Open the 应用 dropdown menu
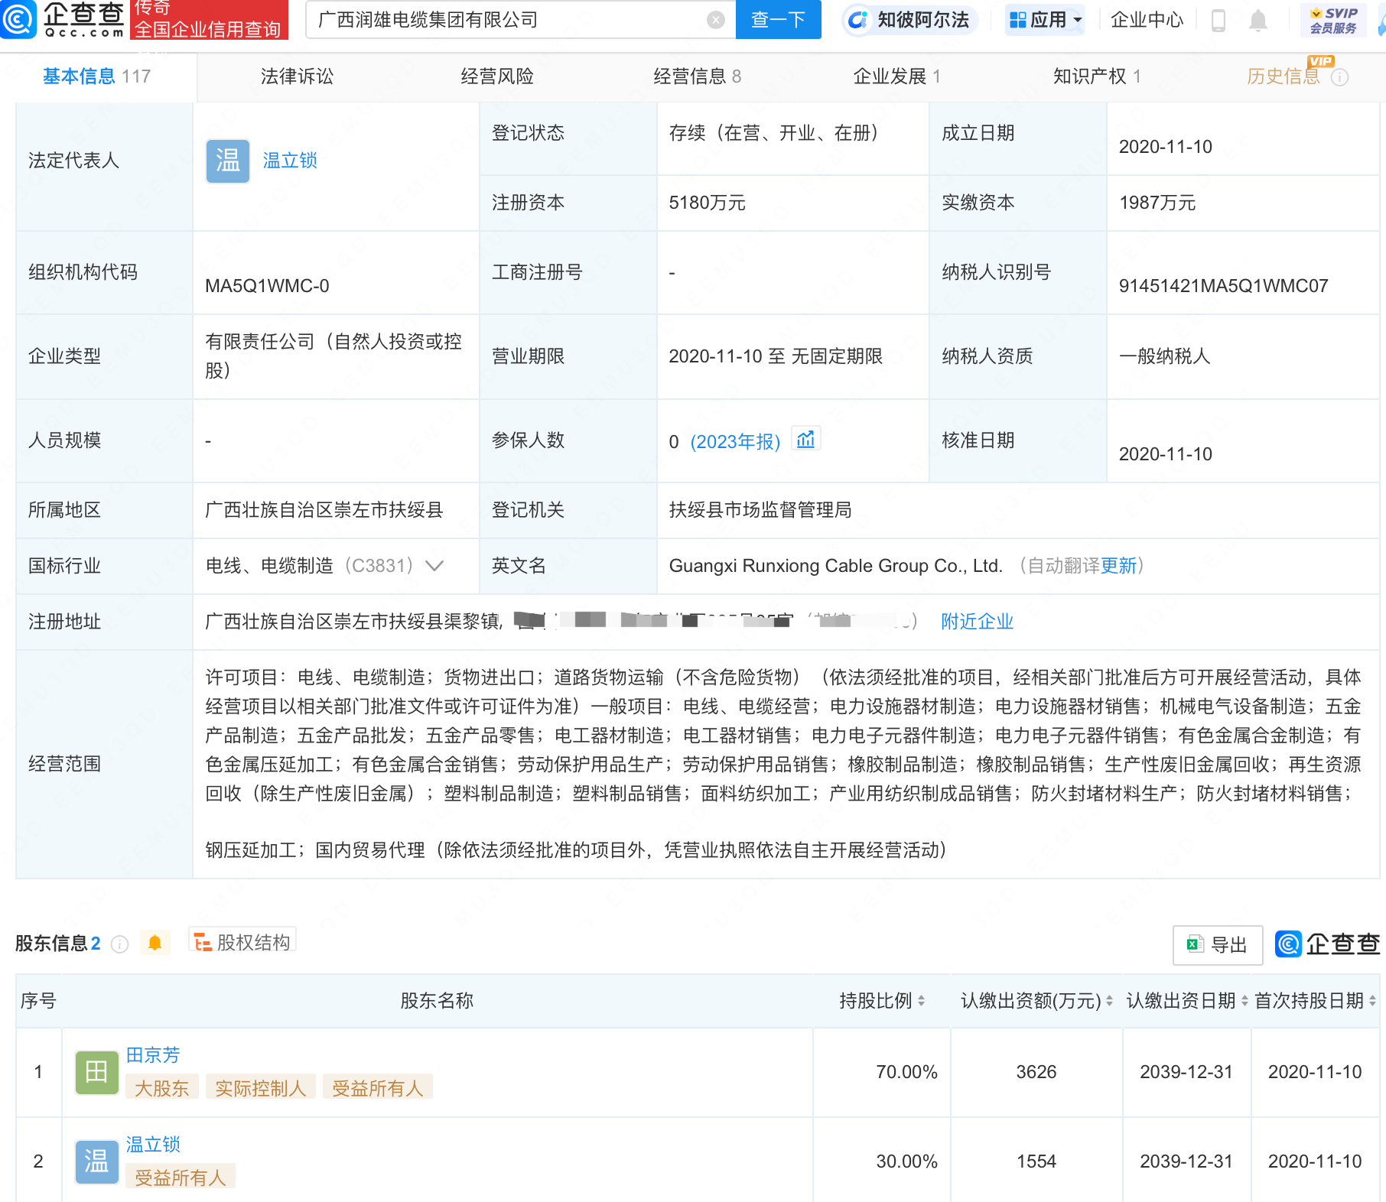The width and height of the screenshot is (1386, 1202). (x=1045, y=20)
